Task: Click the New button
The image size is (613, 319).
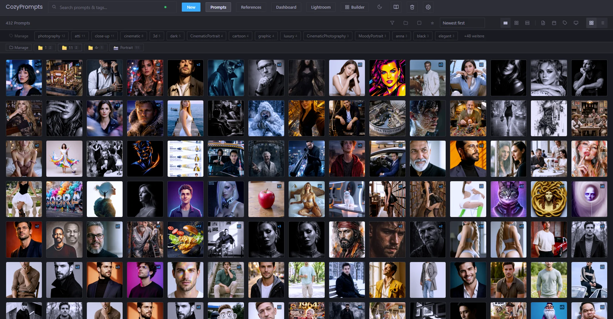Action: tap(191, 7)
